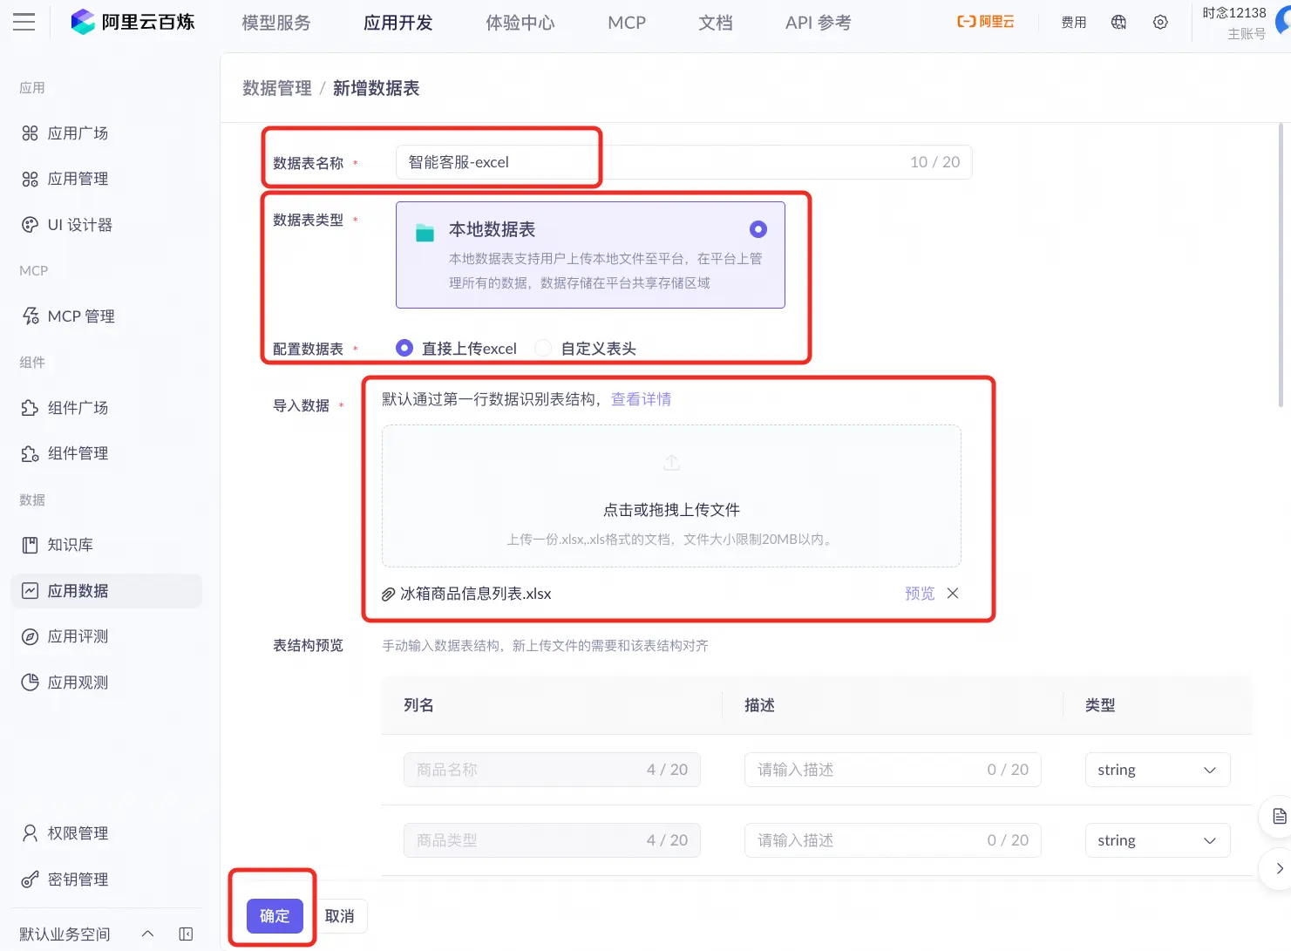This screenshot has height=951, width=1291.
Task: Open type dropdown for 商品类型 row
Action: [x=1158, y=840]
